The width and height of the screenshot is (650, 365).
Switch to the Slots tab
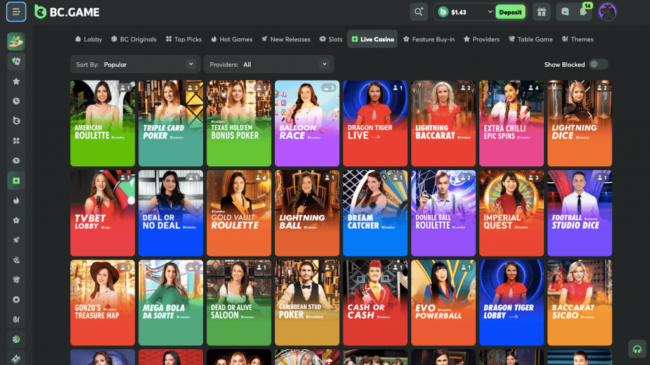331,39
